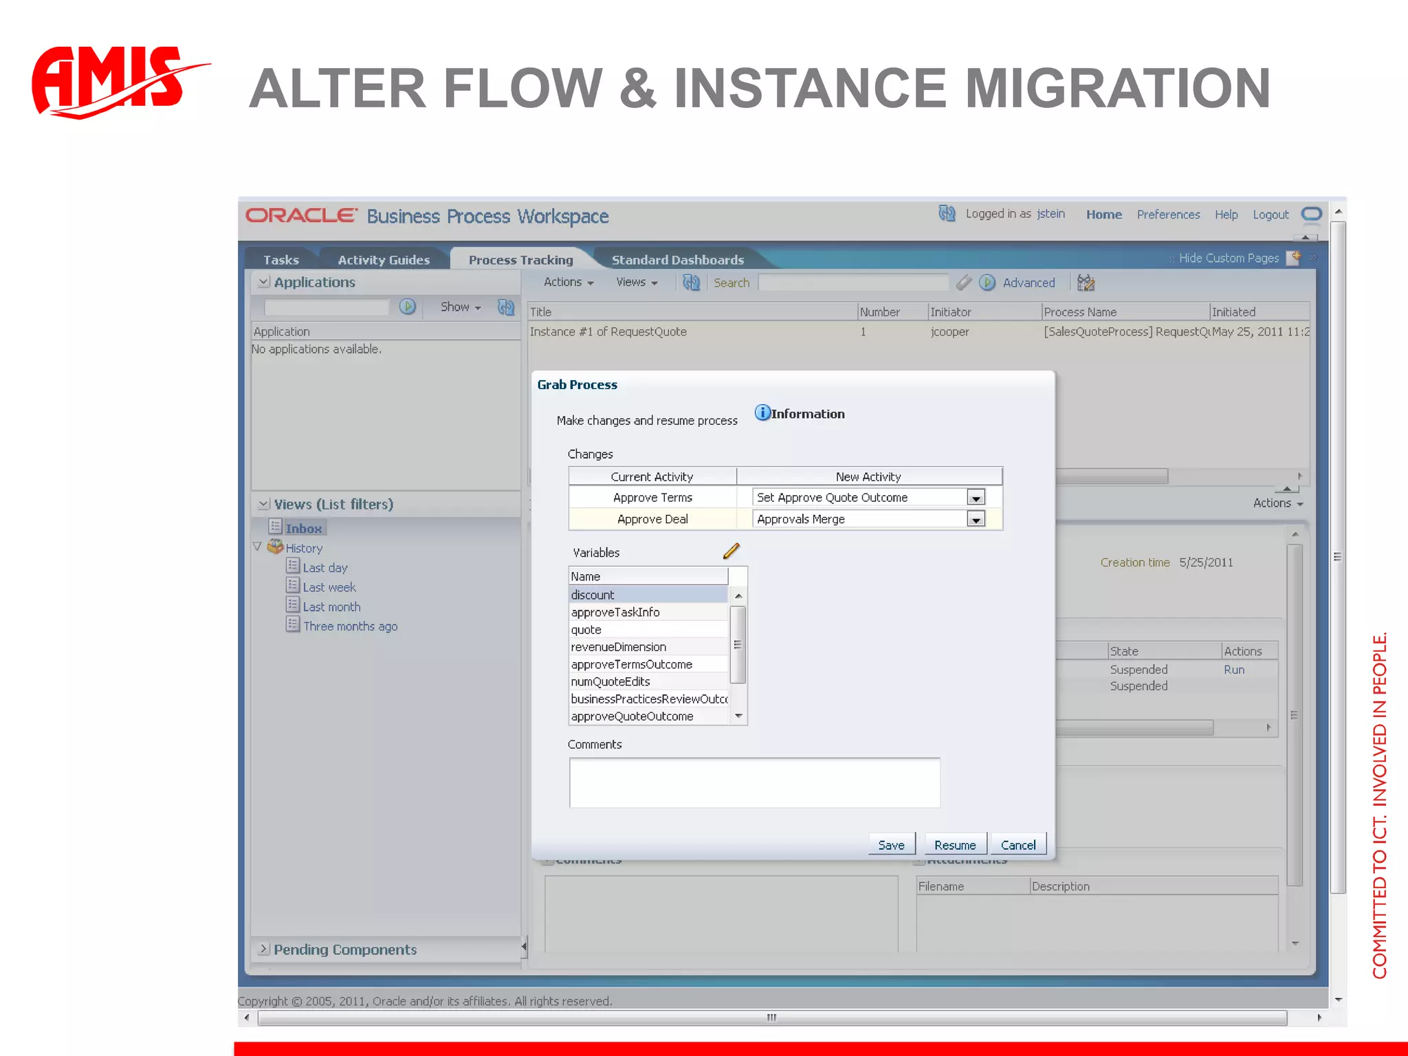Screen dimensions: 1408x1056
Task: Click Help link
Action: click(x=1226, y=214)
